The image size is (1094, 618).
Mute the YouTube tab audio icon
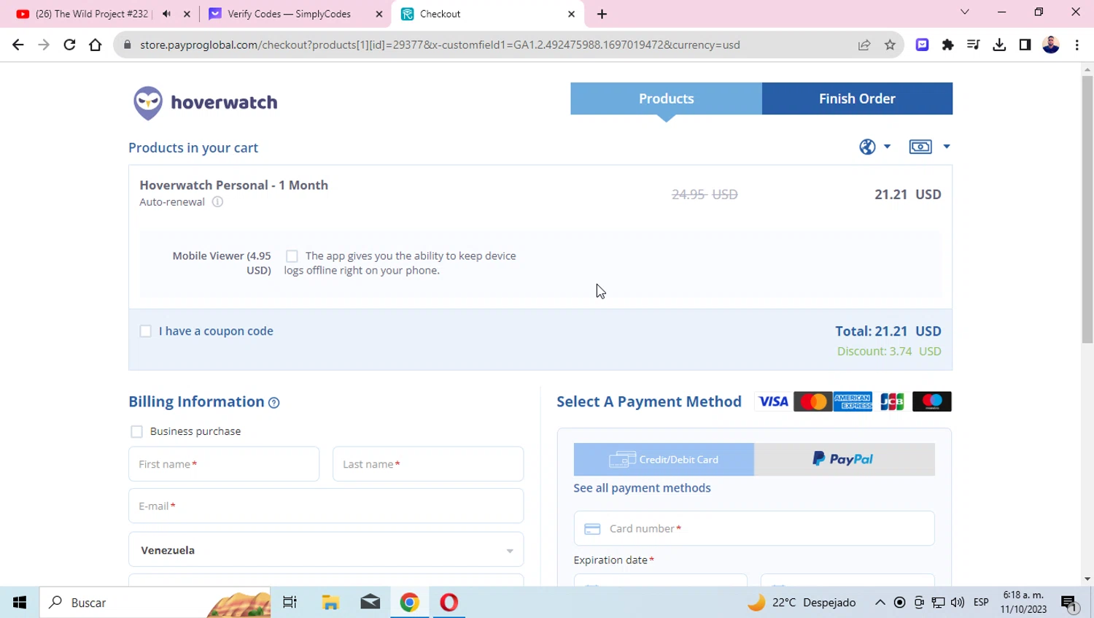[x=167, y=14]
